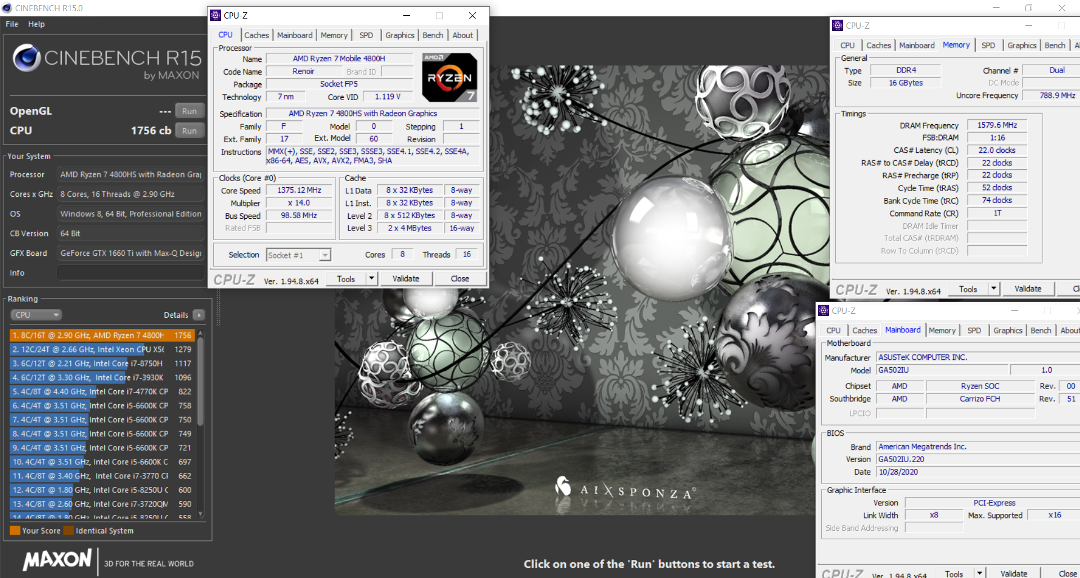Click the CPU-Z icon in Memory window title bar
The image size is (1080, 578).
[x=838, y=25]
